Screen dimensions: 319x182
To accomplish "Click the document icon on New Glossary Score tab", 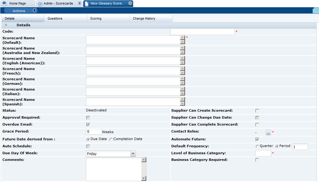I will point(87,4).
